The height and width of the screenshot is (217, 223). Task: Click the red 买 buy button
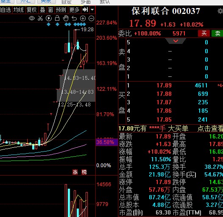point(204,33)
